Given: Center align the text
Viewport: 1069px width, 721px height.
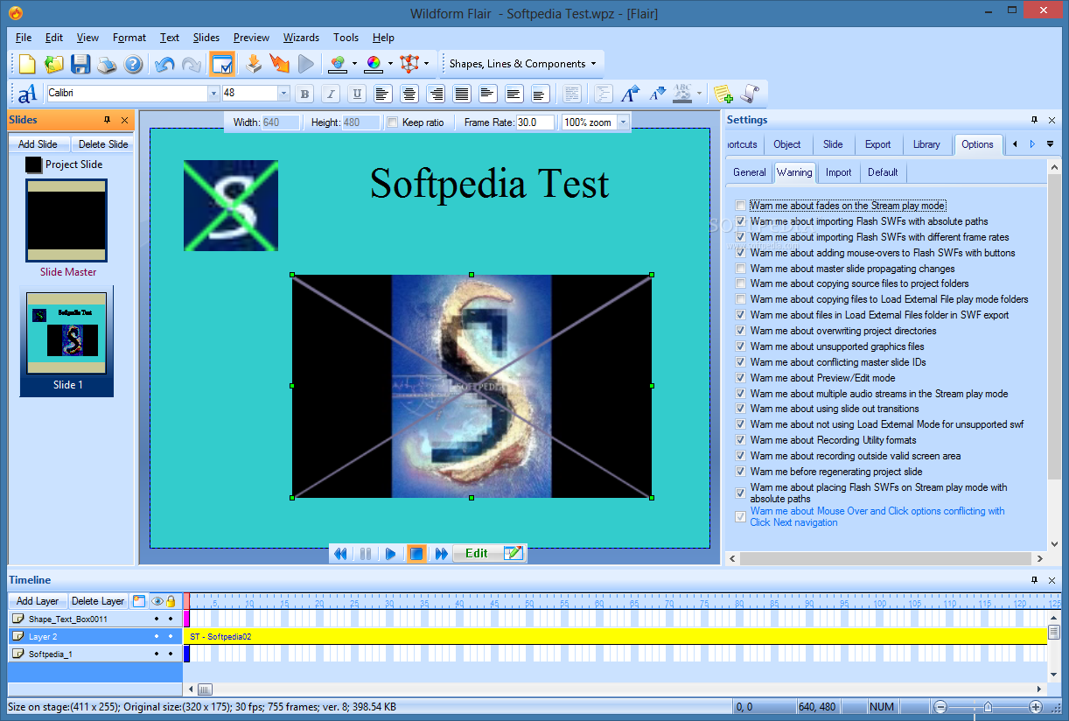Looking at the screenshot, I should pos(409,94).
